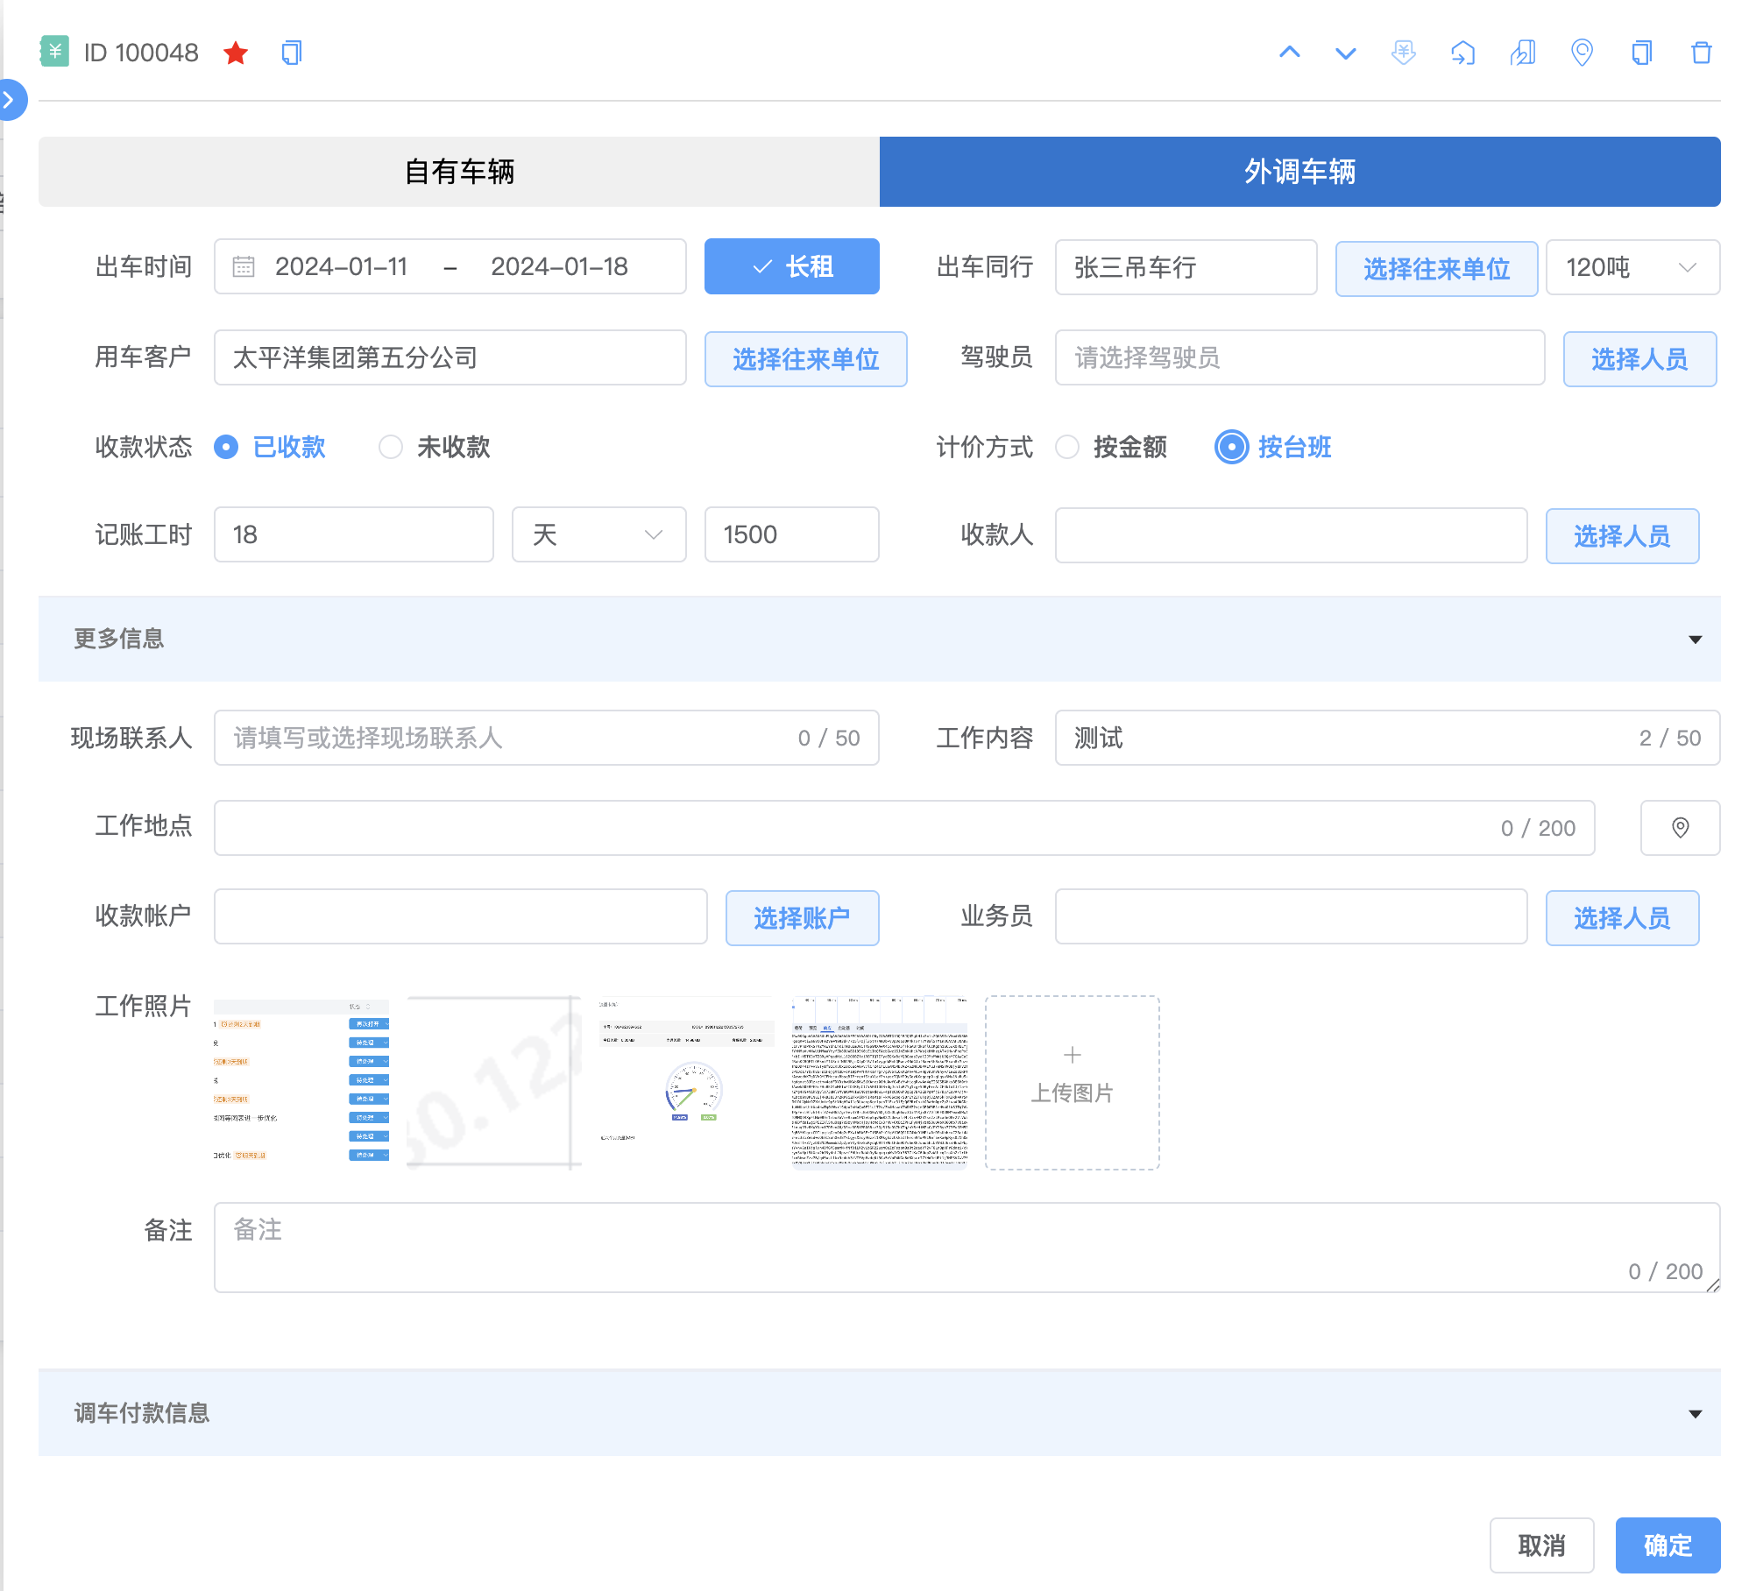The height and width of the screenshot is (1591, 1749).
Task: Expand the 调车付款信息 section
Action: click(1696, 1412)
